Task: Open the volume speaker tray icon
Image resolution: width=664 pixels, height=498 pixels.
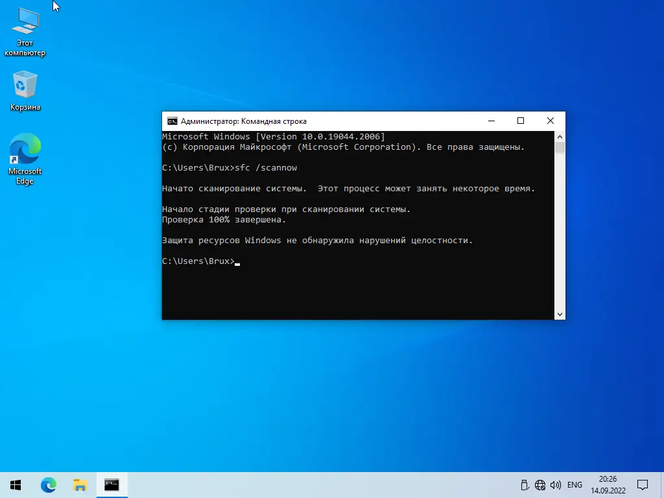Action: (555, 485)
